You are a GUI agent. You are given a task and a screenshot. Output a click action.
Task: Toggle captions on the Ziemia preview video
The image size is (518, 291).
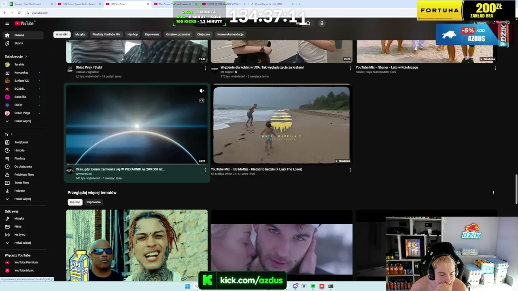coord(202,101)
